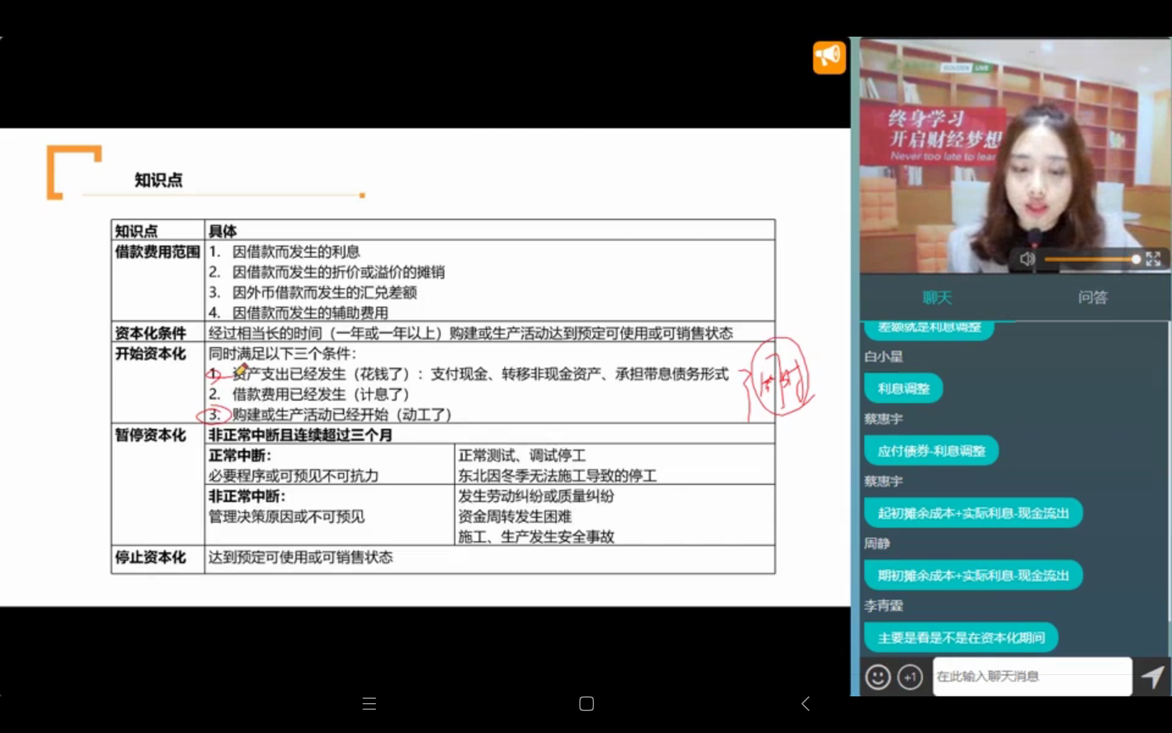This screenshot has height=733, width=1172.
Task: Click the +1 quick reply icon
Action: point(910,677)
